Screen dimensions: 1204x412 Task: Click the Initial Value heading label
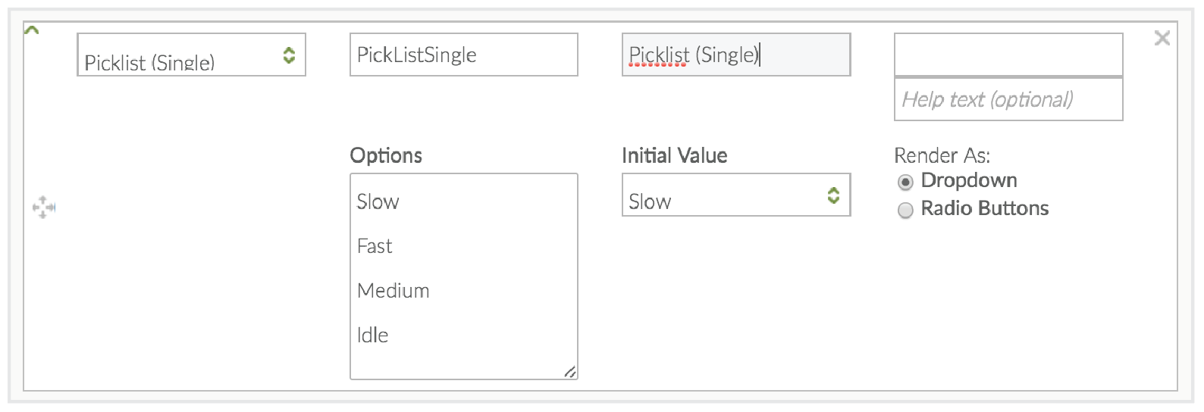tap(674, 155)
